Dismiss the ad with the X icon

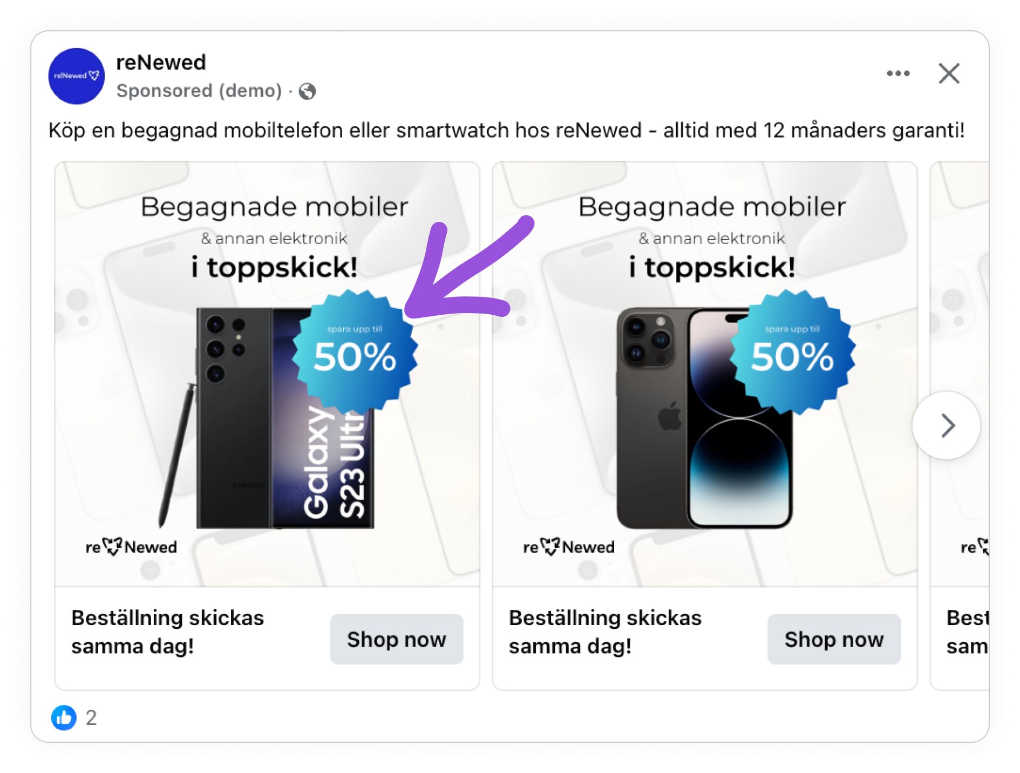pyautogui.click(x=949, y=73)
